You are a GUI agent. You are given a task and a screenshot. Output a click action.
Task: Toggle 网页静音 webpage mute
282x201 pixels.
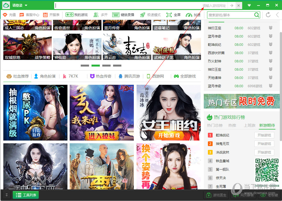click(243, 195)
